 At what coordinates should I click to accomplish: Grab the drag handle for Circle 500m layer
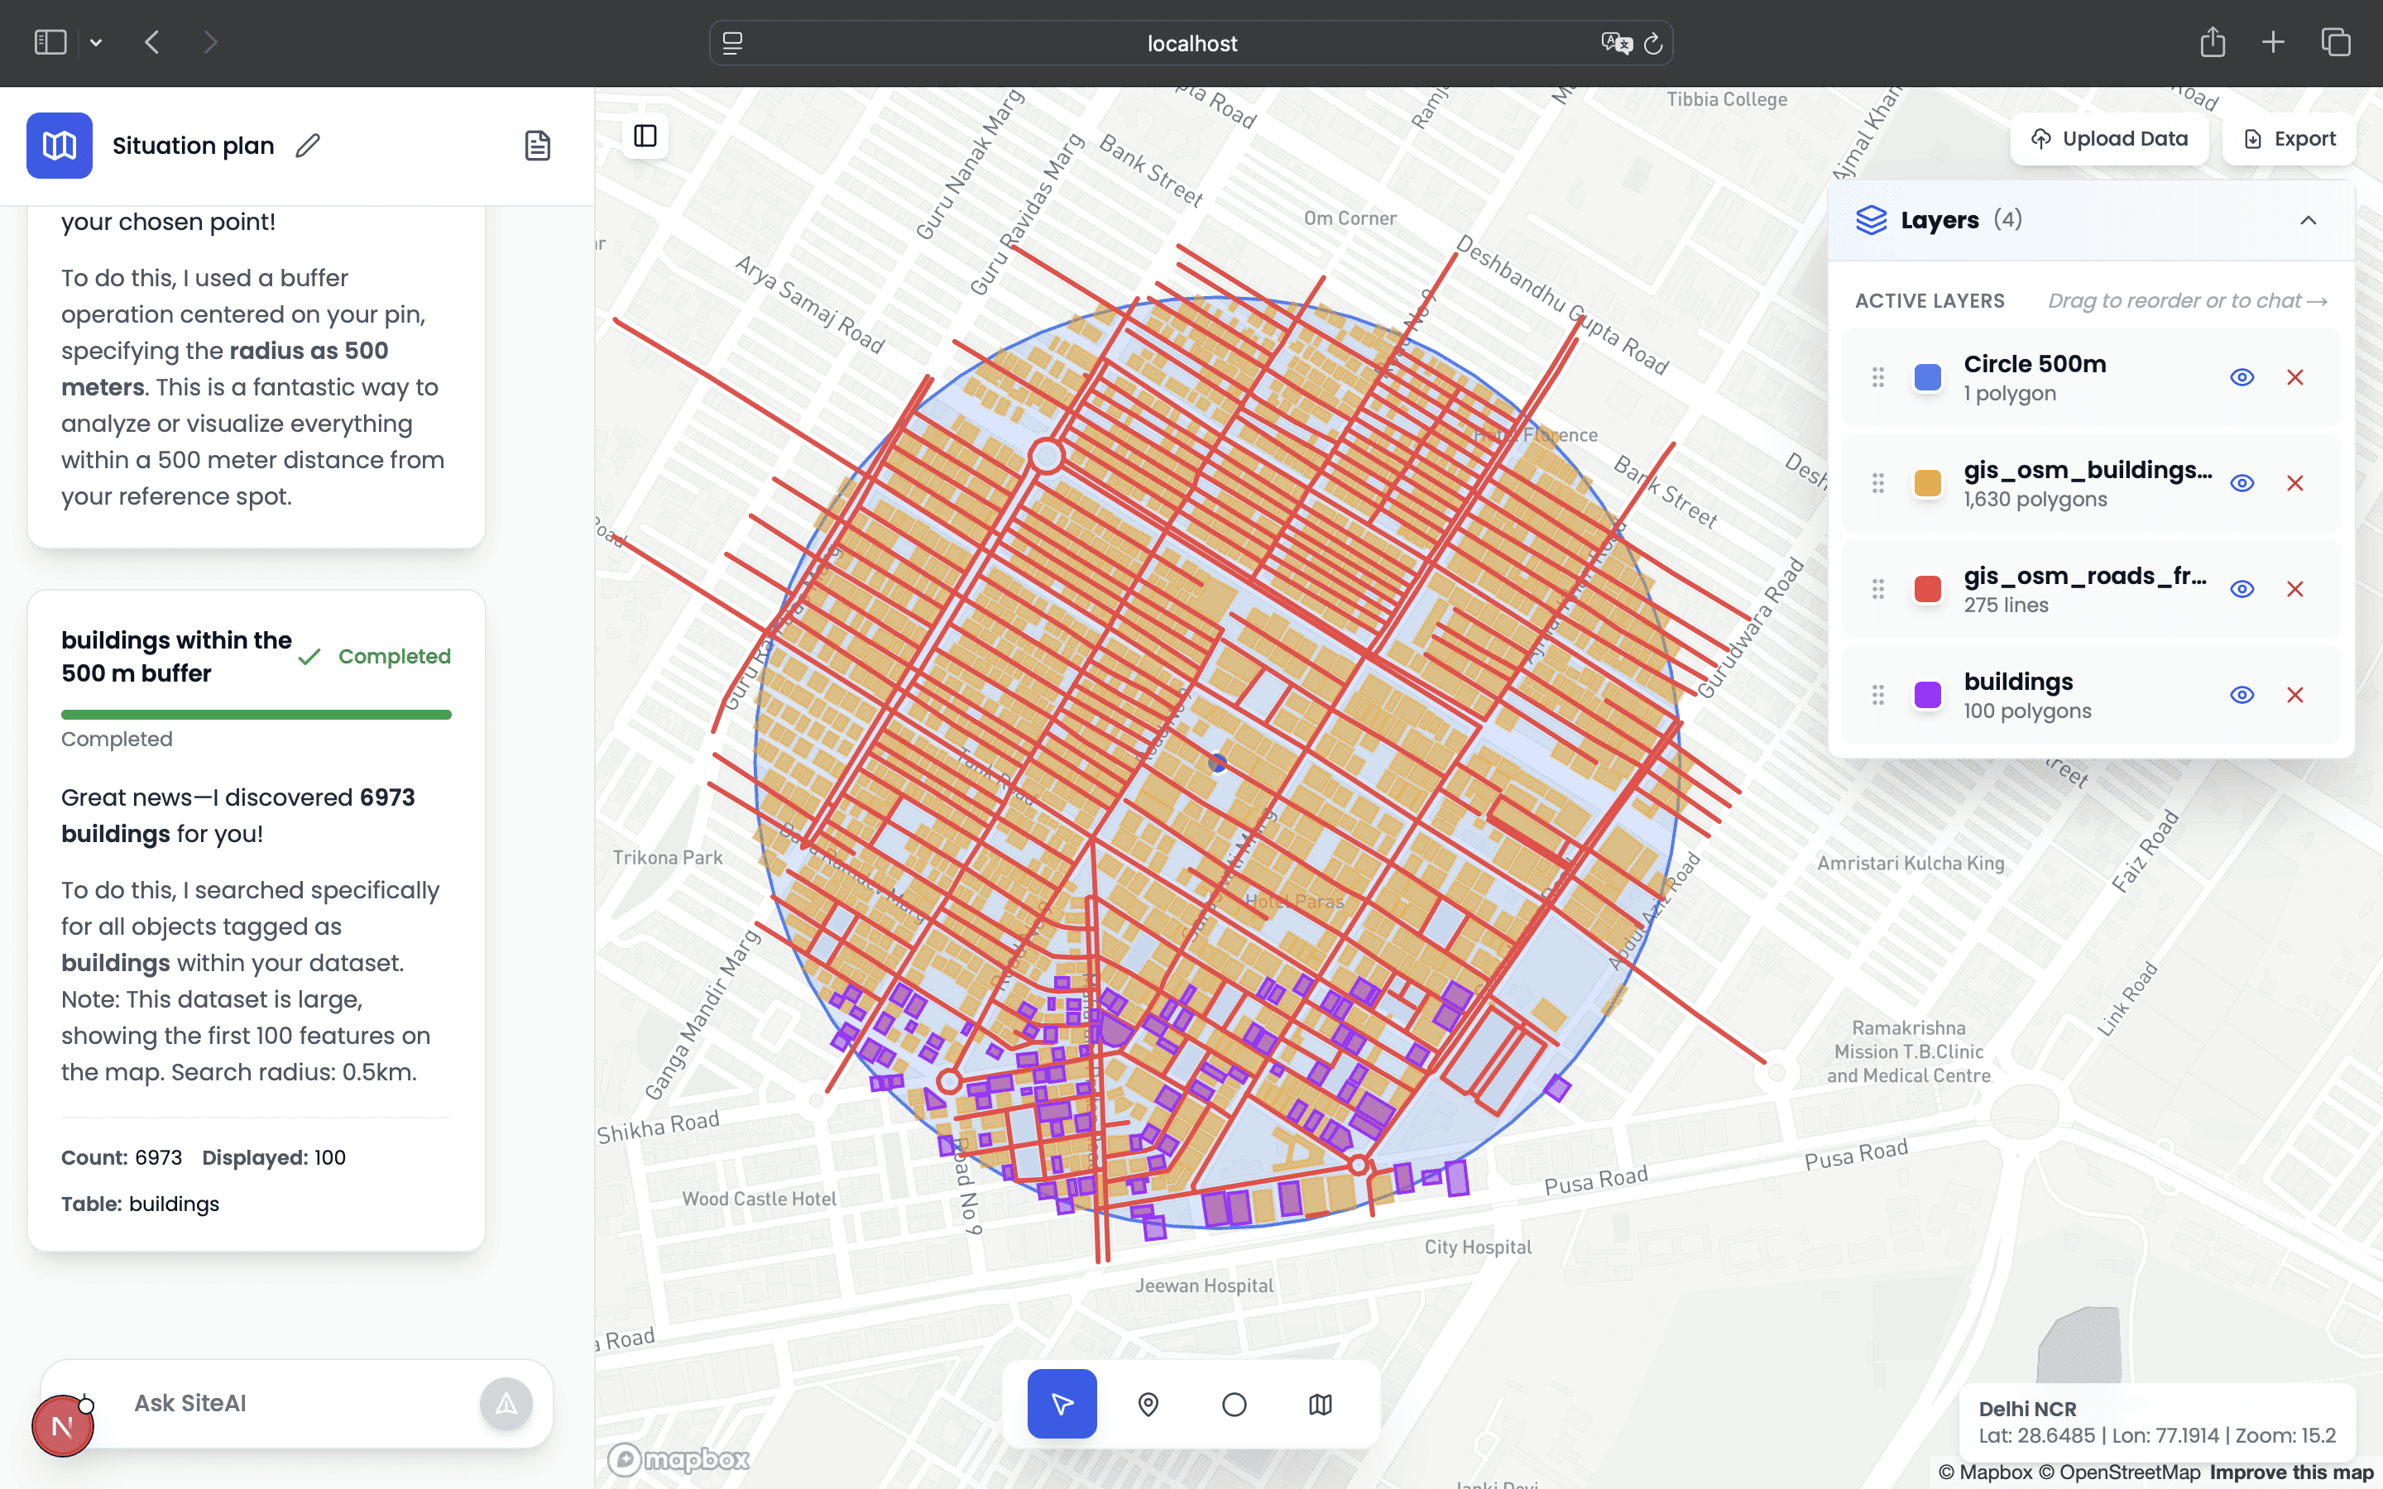pos(1877,377)
